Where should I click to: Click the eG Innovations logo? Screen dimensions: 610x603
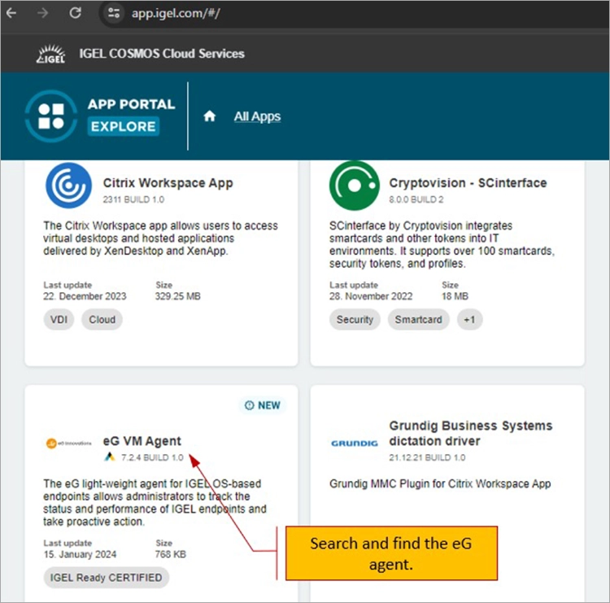[68, 443]
